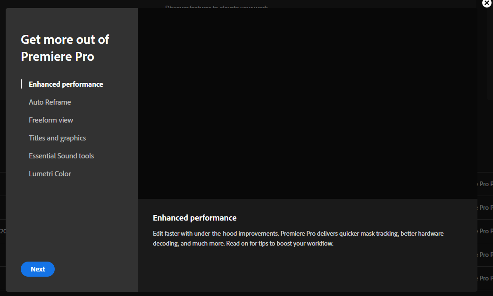493x296 pixels.
Task: Select "Auto Reframe" in the feature sidebar
Action: (50, 102)
